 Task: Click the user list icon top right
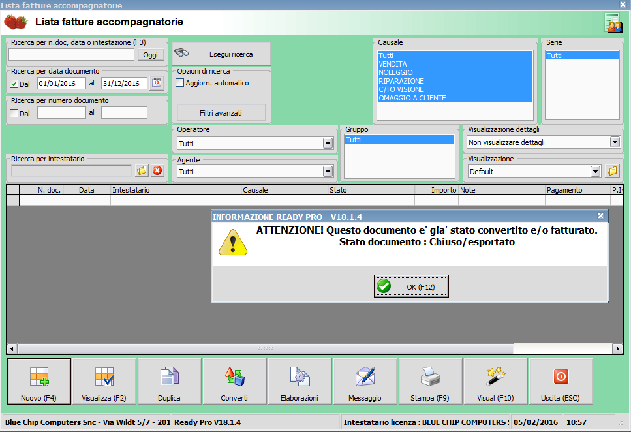coord(613,23)
